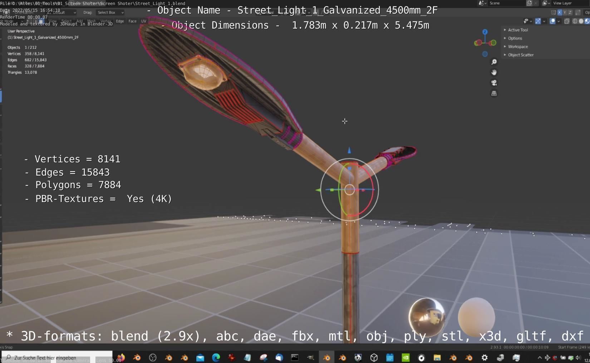Open the gizmo options dropdown arrow
590x363 pixels.
coord(544,21)
